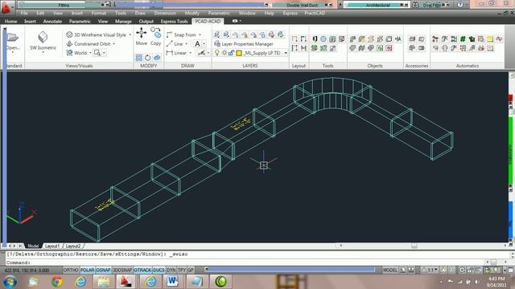This screenshot has width=515, height=289.
Task: Open Microsoft Word from the taskbar
Action: pos(172,282)
